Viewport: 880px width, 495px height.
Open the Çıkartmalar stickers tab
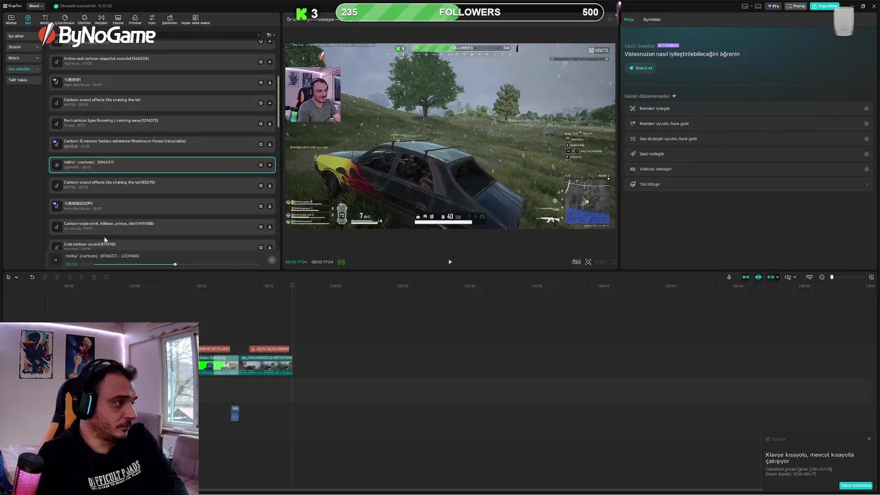(64, 19)
